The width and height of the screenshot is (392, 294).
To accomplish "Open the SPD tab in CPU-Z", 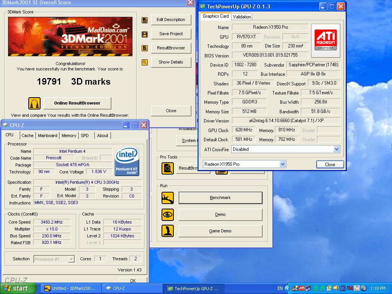I will tap(85, 136).
